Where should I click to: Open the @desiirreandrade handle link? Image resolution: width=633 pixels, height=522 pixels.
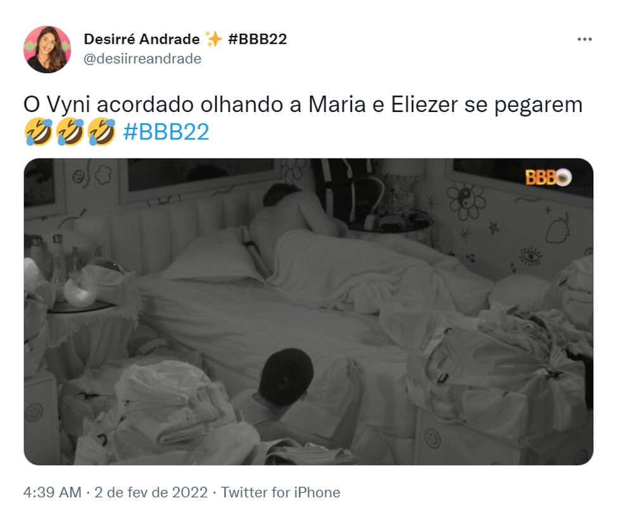click(x=142, y=59)
